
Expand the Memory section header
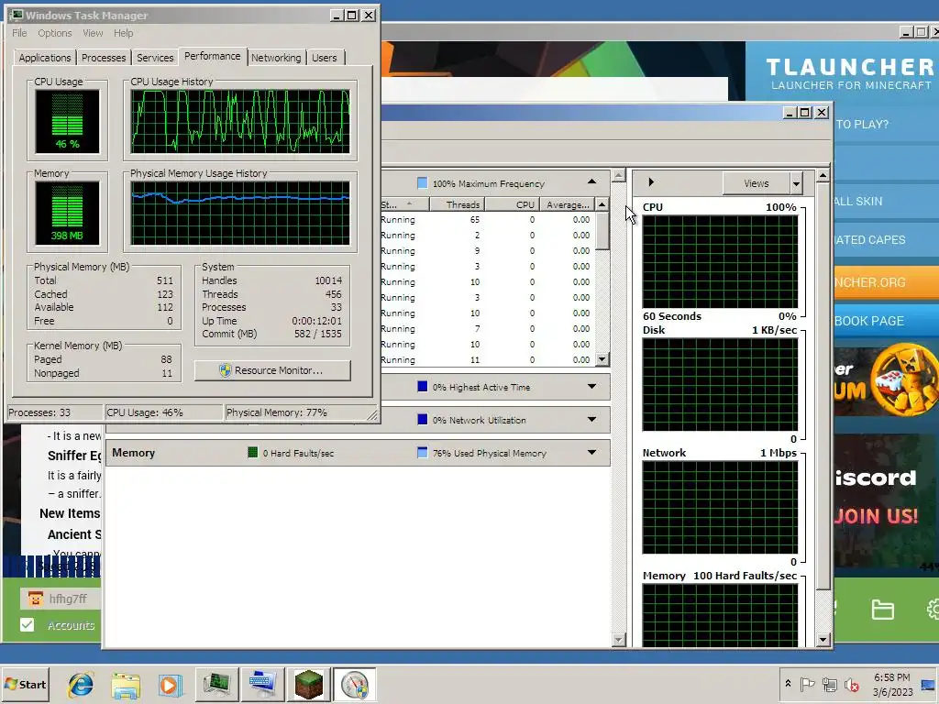tap(591, 453)
